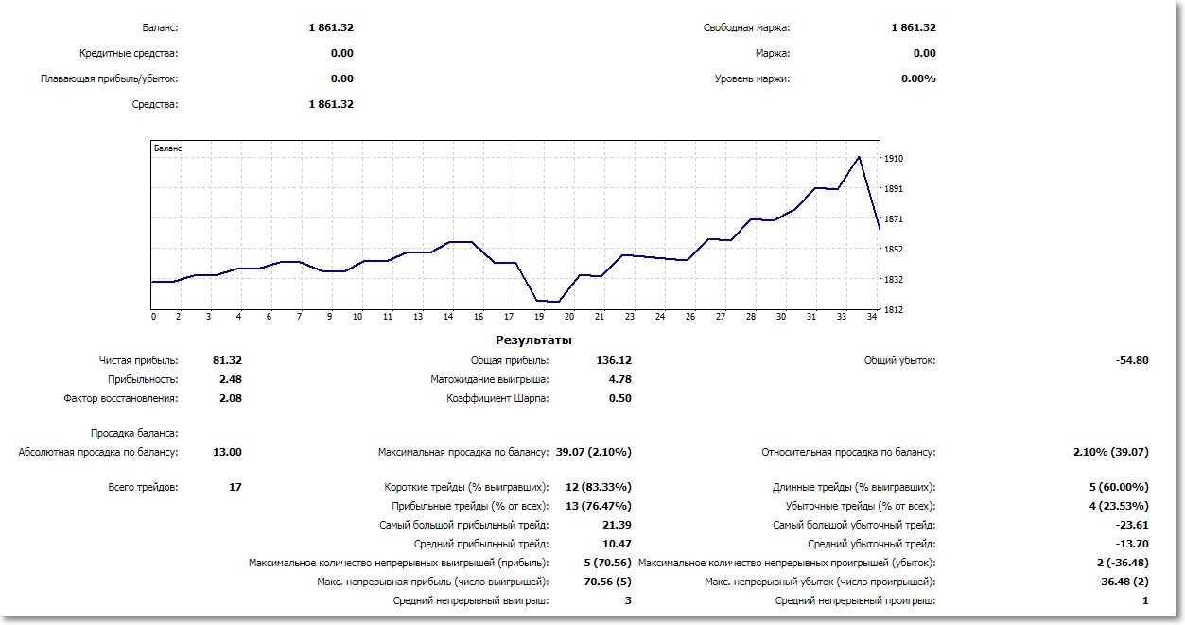Select the Коэффициент Шарпа value 0.50
Image resolution: width=1185 pixels, height=625 pixels.
click(619, 398)
